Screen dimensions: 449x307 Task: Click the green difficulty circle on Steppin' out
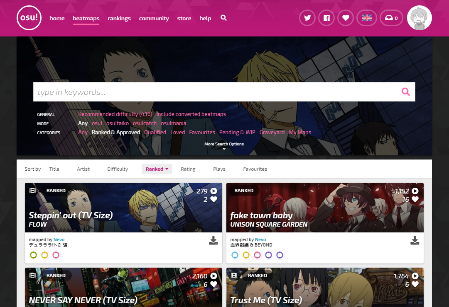34,255
